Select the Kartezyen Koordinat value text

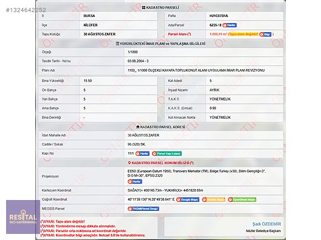click(x=165, y=190)
